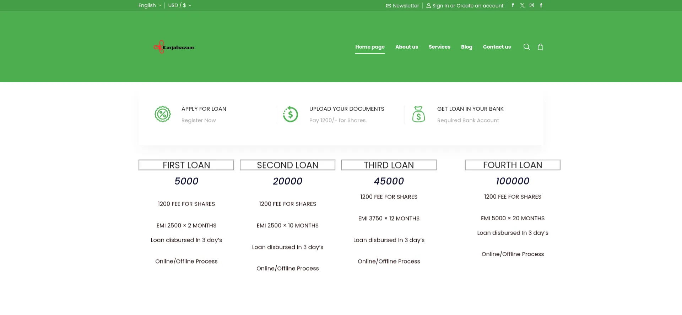The height and width of the screenshot is (315, 682).
Task: Go to Home page menu item
Action: (370, 47)
